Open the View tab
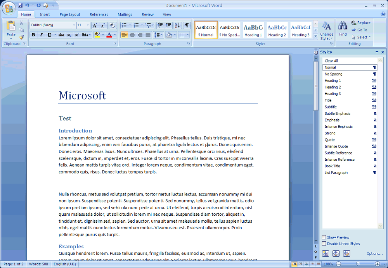The height and width of the screenshot is (268, 388). tap(167, 15)
